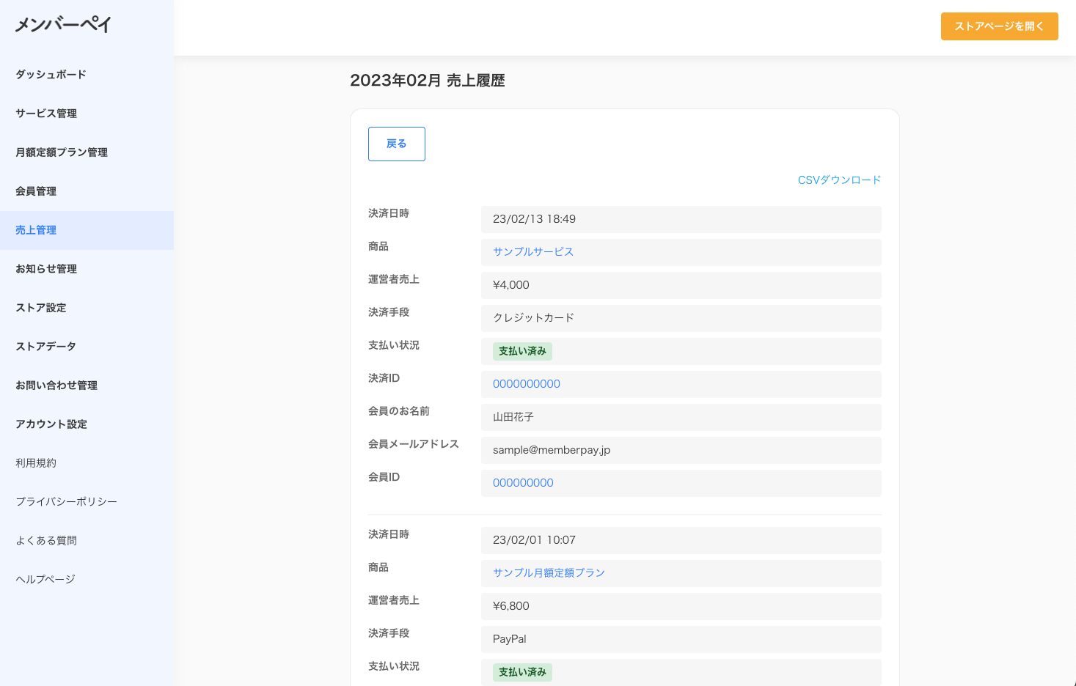Click the 2023年02月 売上履歴 heading

click(x=428, y=81)
